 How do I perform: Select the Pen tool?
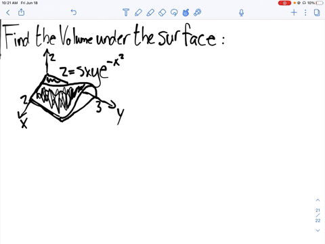(x=138, y=12)
